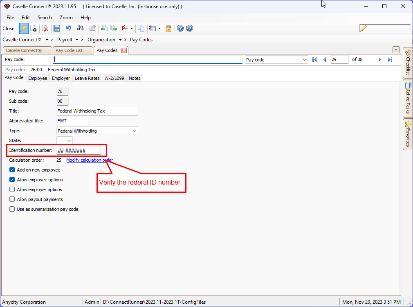
Task: Open the Search menu
Action: 45,18
